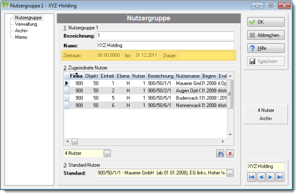Image resolution: width=299 pixels, height=196 pixels.
Task: Click the Bezeichnung input field
Action: (x=165, y=36)
